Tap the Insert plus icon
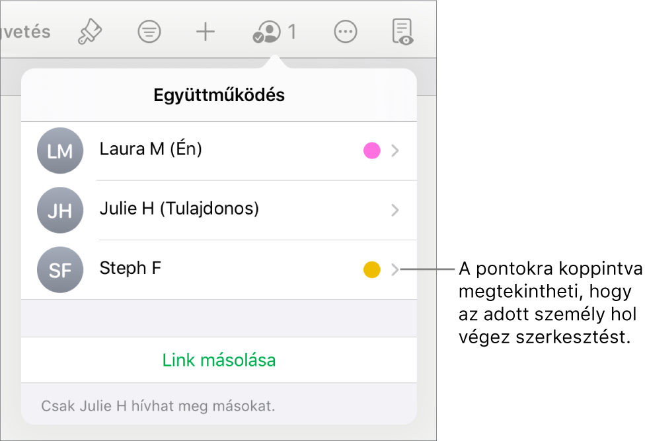This screenshot has width=645, height=441. (205, 31)
